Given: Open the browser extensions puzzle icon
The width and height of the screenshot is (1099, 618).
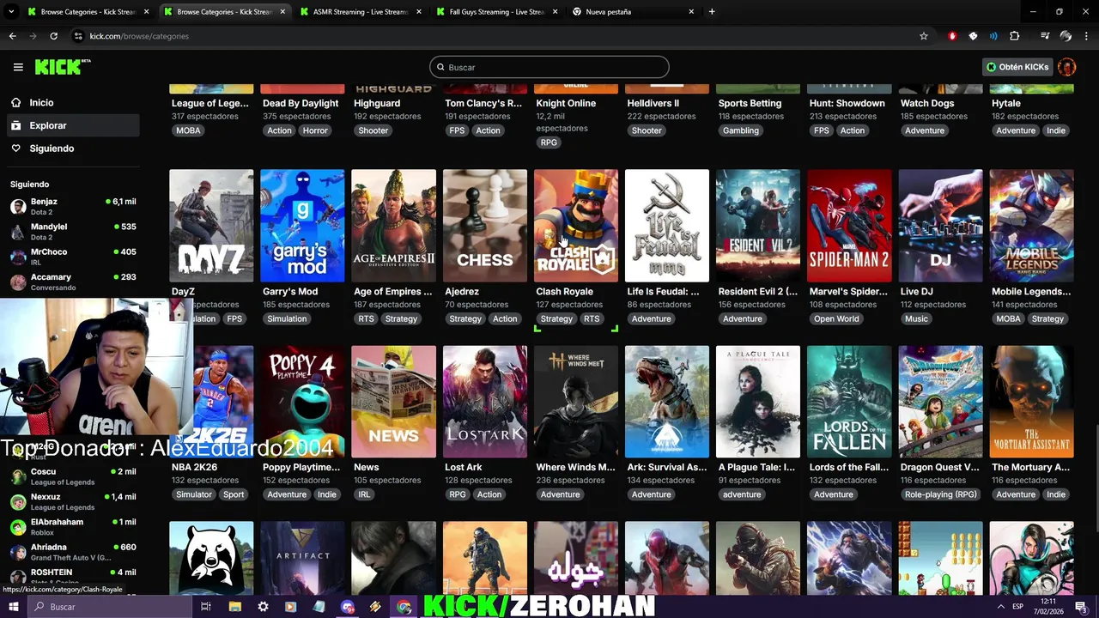Looking at the screenshot, I should [1015, 36].
